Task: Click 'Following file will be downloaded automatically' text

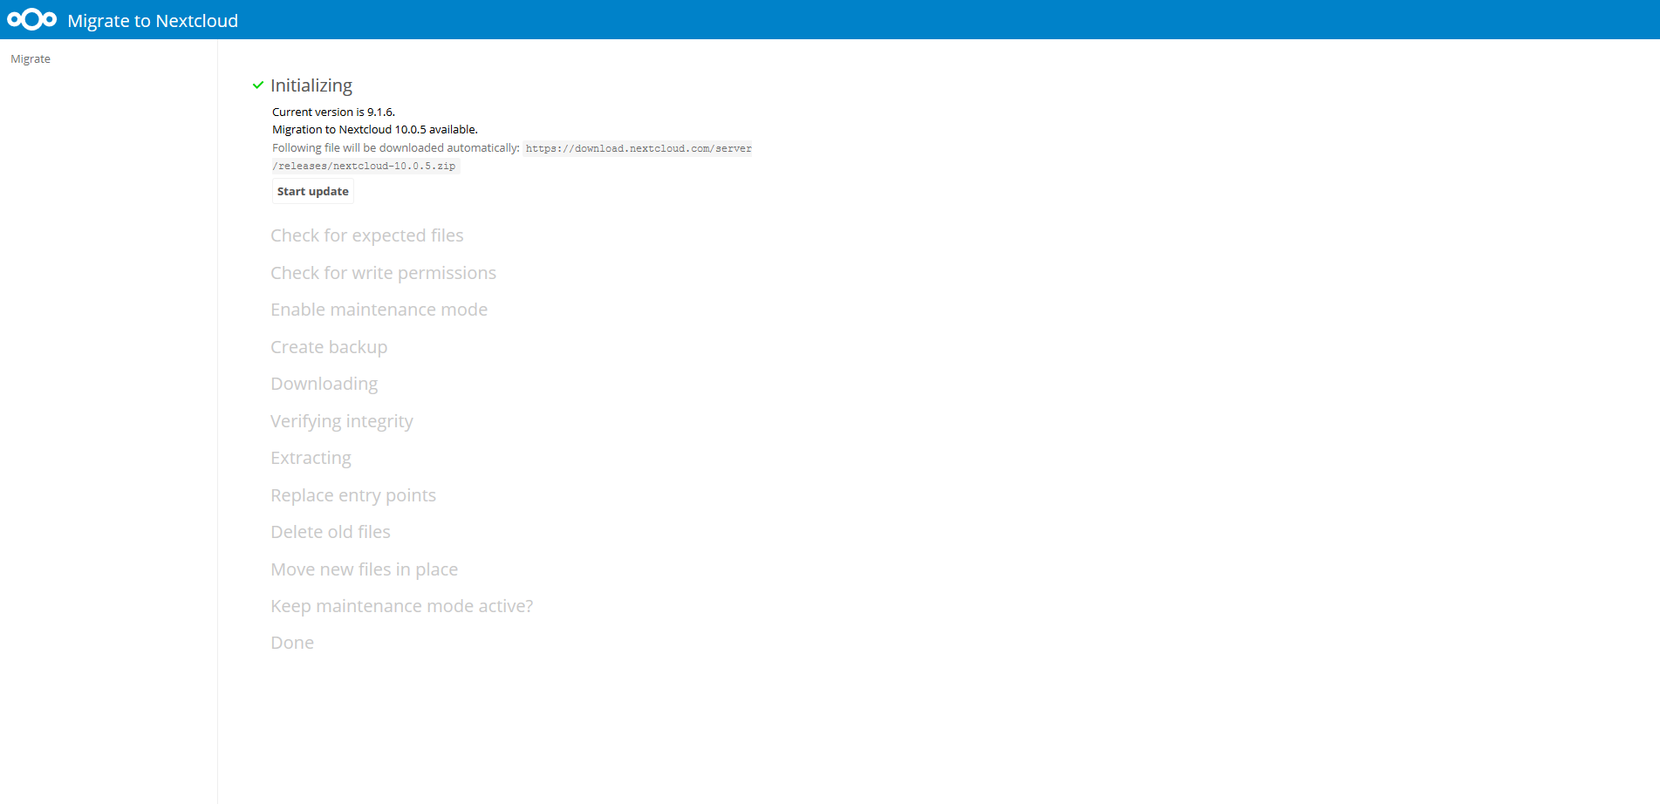Action: click(x=396, y=147)
